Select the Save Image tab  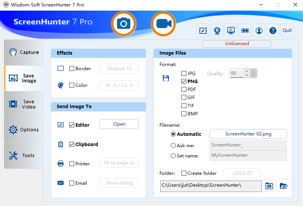[x=24, y=78]
